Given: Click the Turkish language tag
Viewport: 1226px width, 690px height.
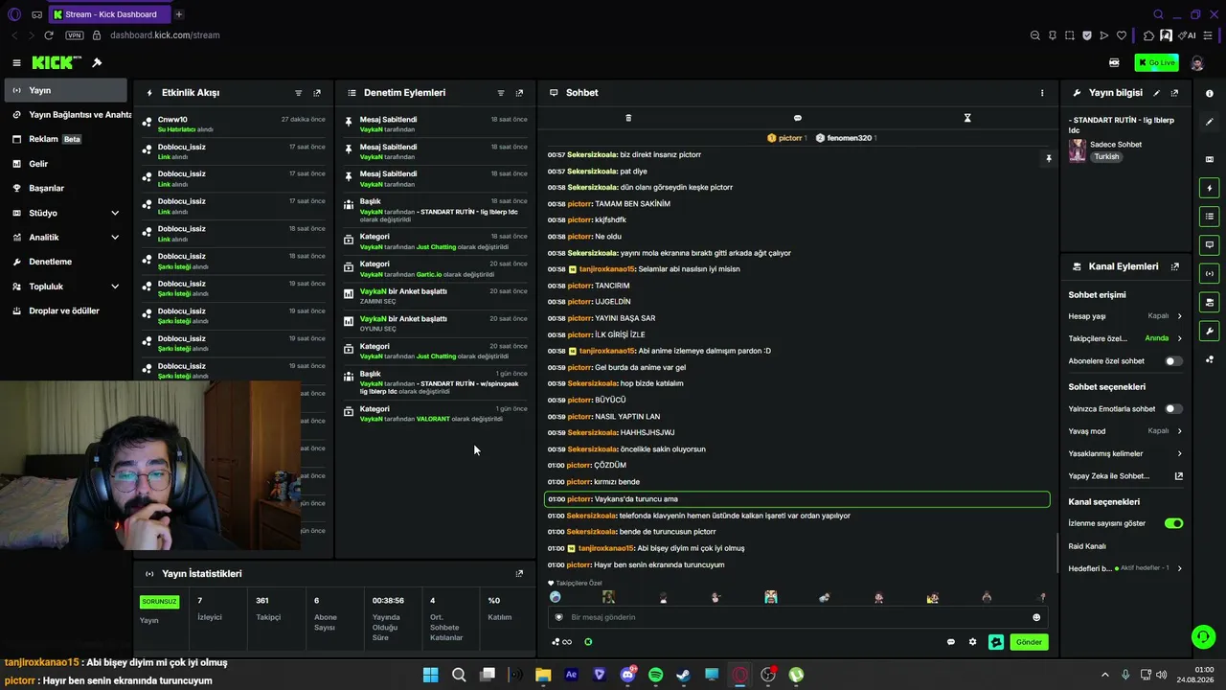Looking at the screenshot, I should (x=1107, y=157).
